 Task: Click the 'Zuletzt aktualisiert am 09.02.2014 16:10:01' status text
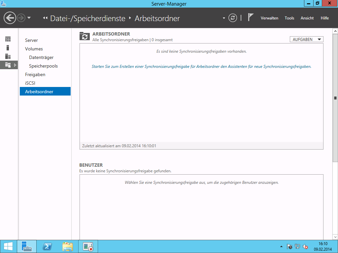[x=119, y=146]
